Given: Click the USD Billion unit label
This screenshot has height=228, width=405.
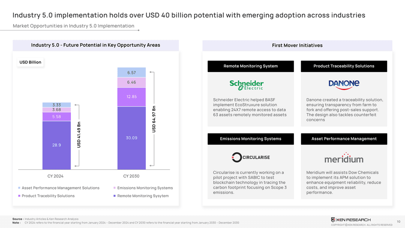Looking at the screenshot, I should 30,62.
